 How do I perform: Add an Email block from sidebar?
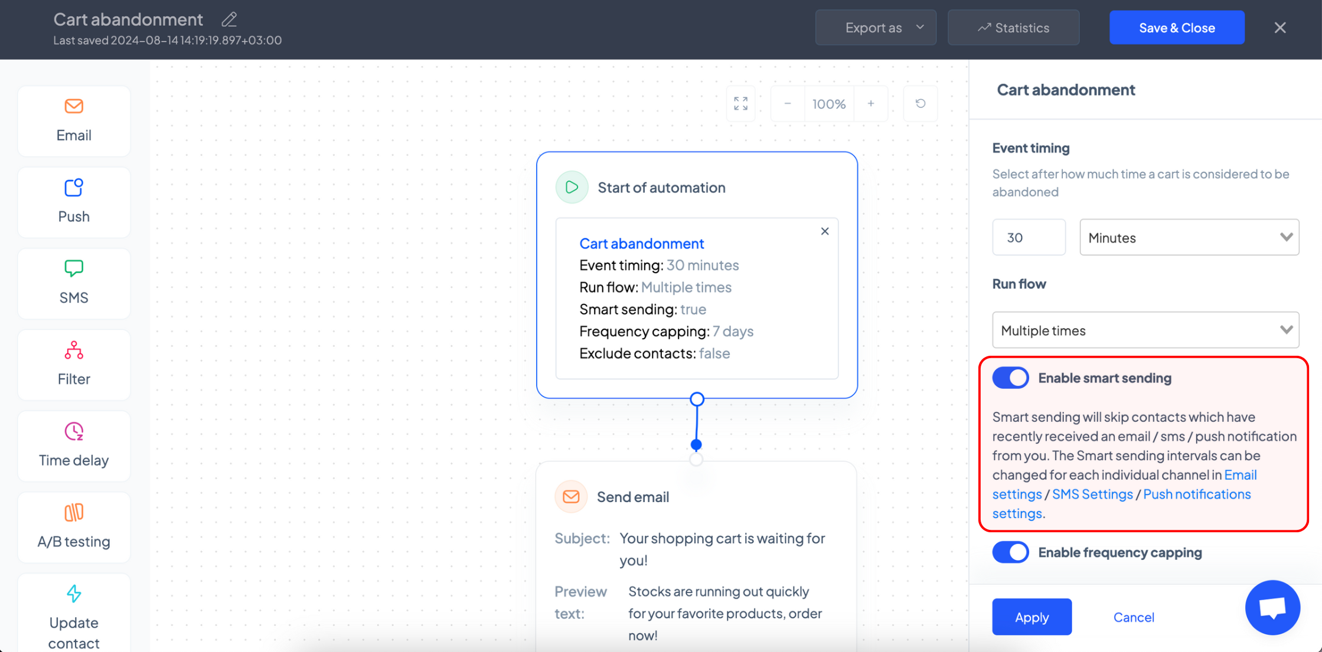74,121
